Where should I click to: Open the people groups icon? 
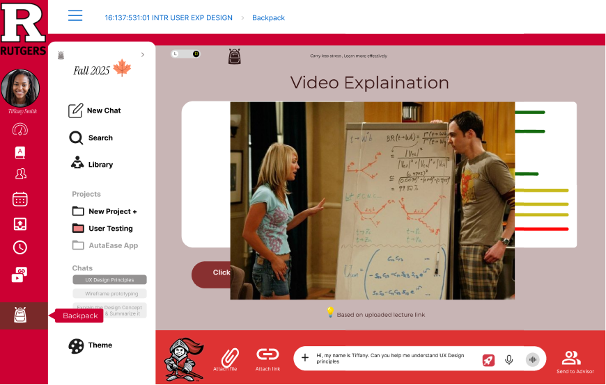20,174
